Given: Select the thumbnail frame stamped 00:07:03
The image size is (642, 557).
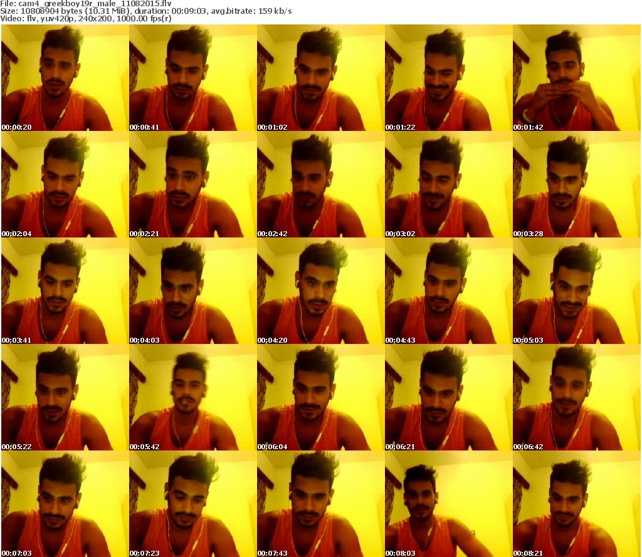Looking at the screenshot, I should (65, 504).
